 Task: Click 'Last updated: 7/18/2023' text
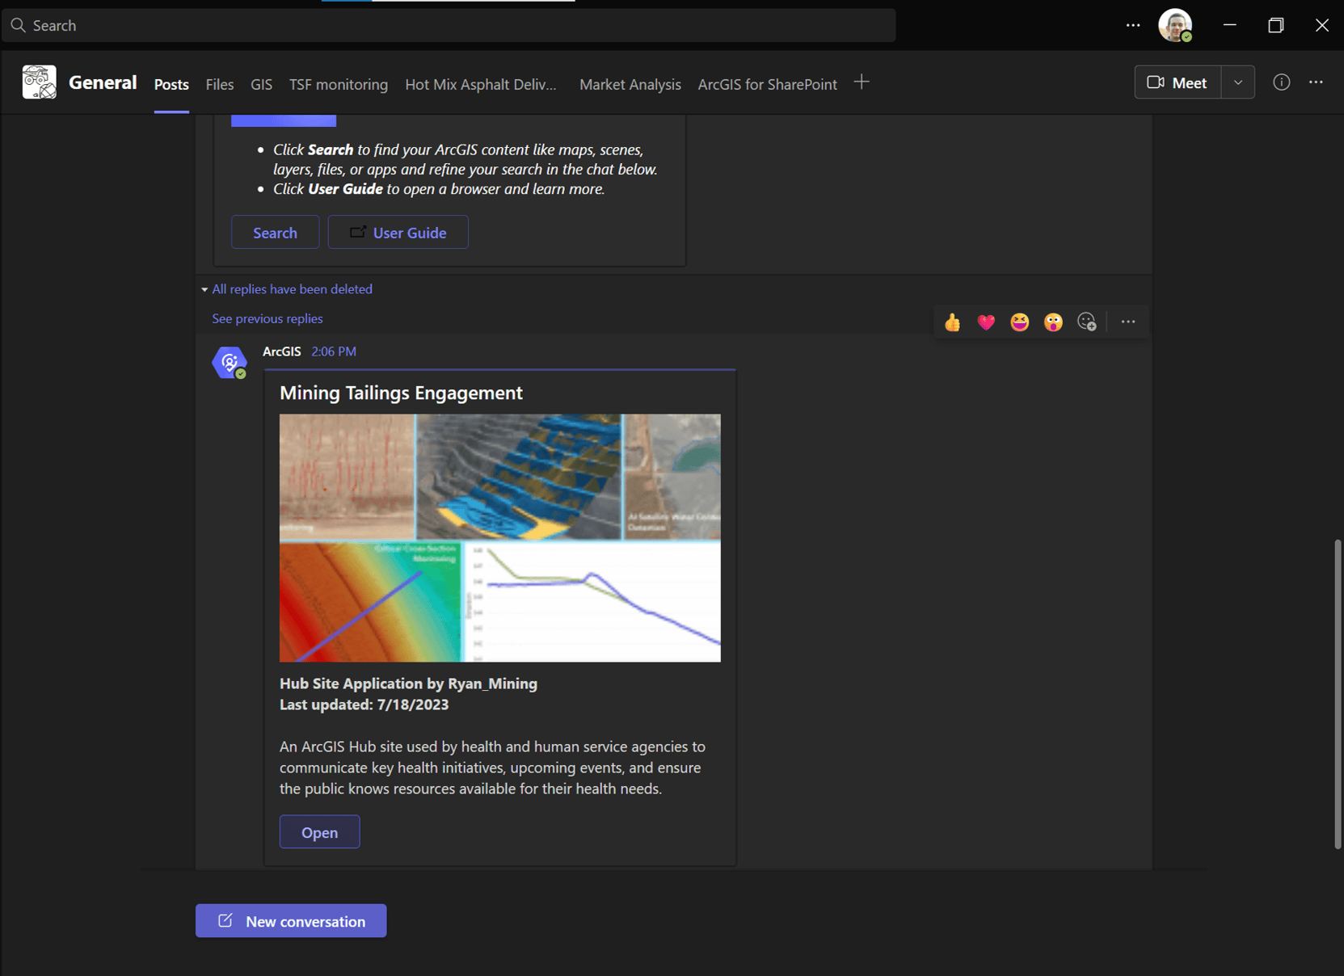(364, 705)
